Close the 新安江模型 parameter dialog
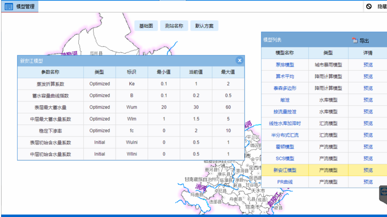The height and width of the screenshot is (217, 387). point(239,60)
